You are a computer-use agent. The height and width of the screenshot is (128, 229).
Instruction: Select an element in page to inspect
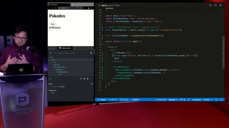click(x=50, y=53)
